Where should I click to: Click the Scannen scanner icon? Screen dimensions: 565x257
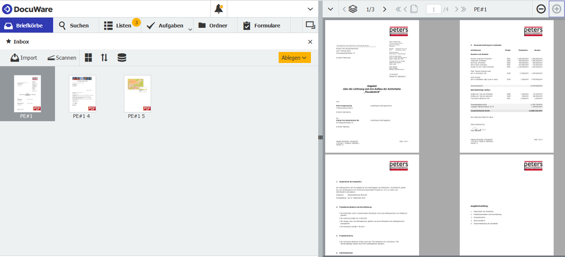(51, 58)
